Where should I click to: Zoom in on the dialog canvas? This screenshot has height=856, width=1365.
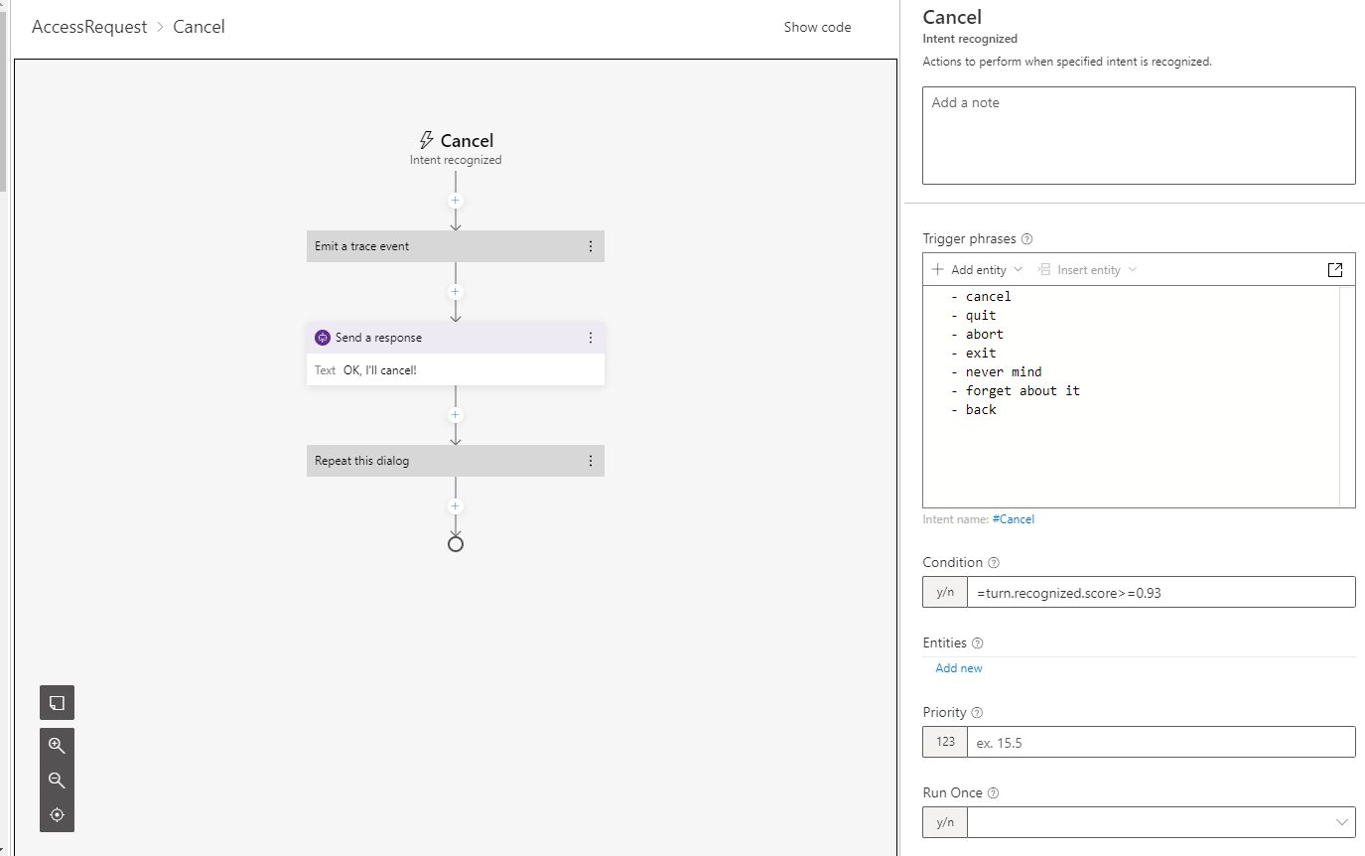tap(57, 745)
